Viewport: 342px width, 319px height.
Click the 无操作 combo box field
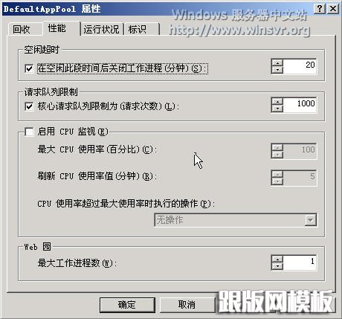[235, 220]
